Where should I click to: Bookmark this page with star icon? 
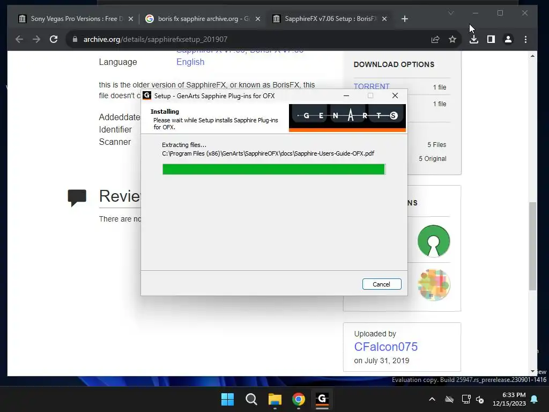click(x=452, y=39)
